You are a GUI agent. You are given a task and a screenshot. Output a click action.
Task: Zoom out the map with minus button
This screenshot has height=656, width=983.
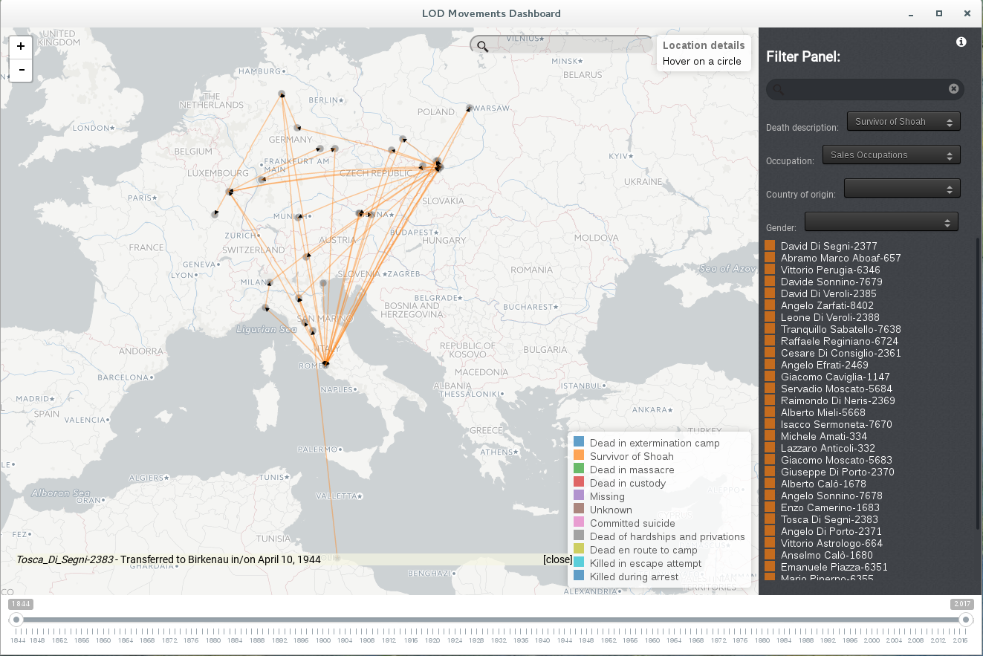pos(21,70)
